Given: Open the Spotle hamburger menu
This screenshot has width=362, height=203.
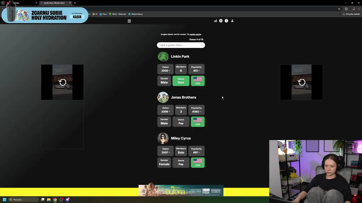Looking at the screenshot, I should coord(129,21).
